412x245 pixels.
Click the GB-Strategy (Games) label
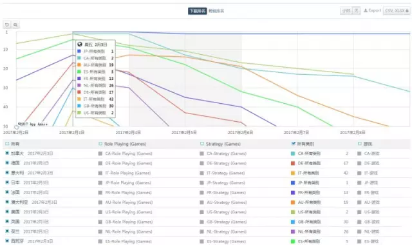(x=227, y=222)
